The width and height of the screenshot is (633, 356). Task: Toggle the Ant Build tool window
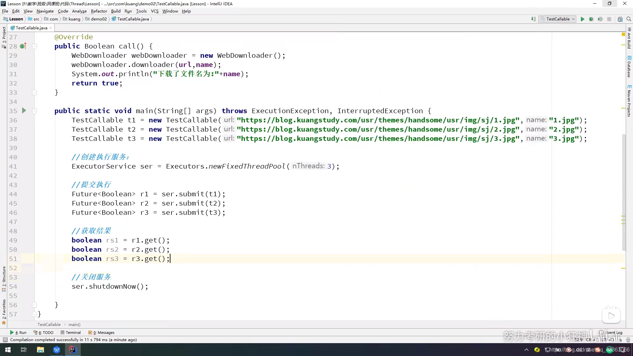[x=629, y=38]
